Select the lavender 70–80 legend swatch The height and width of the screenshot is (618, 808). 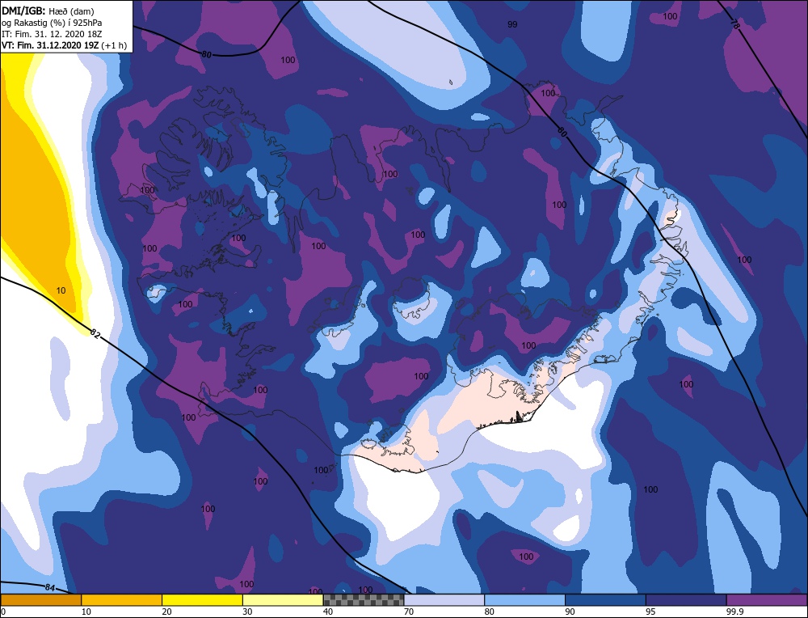(x=444, y=599)
